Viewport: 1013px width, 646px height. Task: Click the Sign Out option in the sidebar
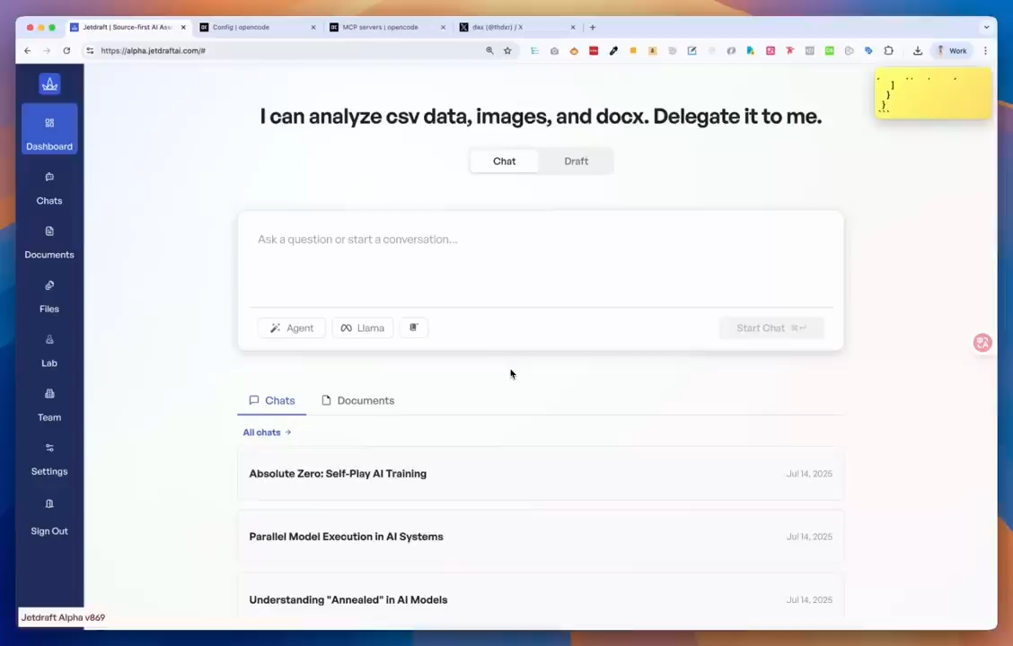coord(49,519)
